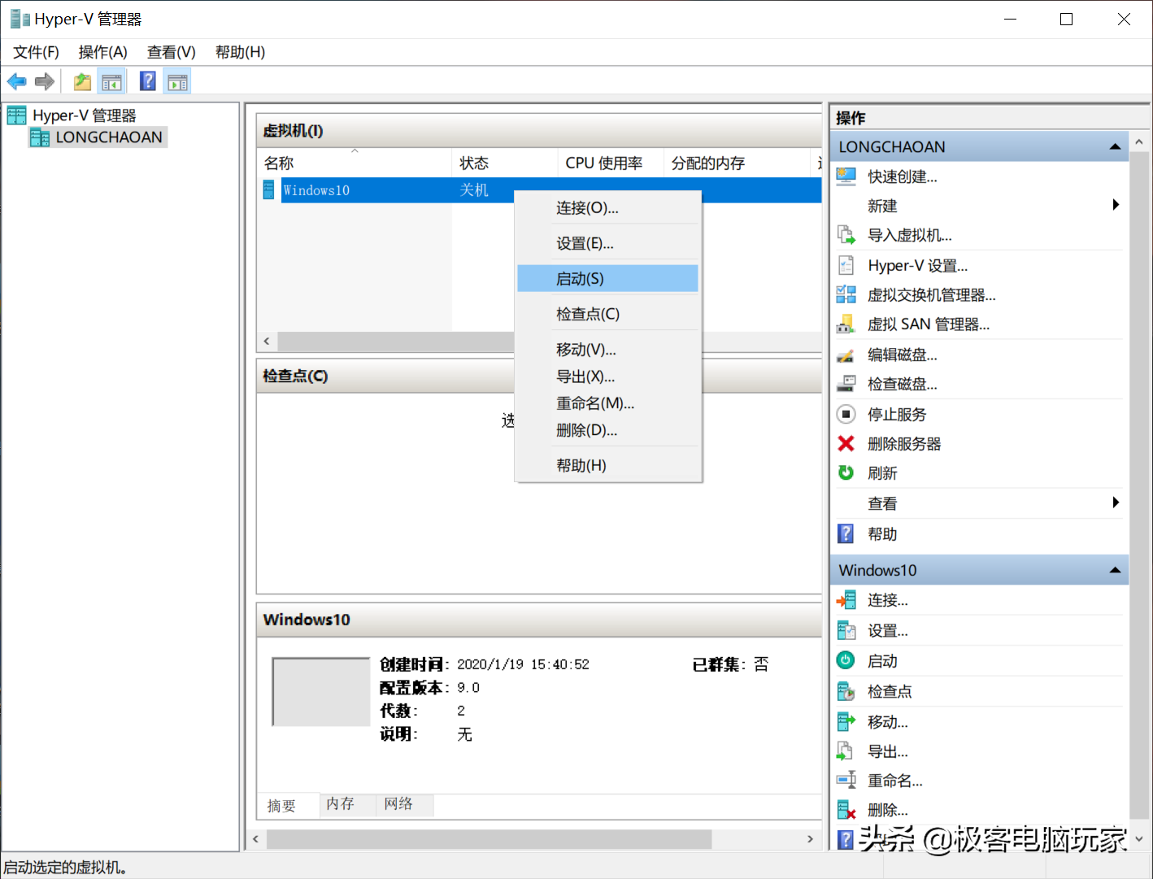Choose 启动(S) in context menu
1153x879 pixels.
(x=608, y=278)
